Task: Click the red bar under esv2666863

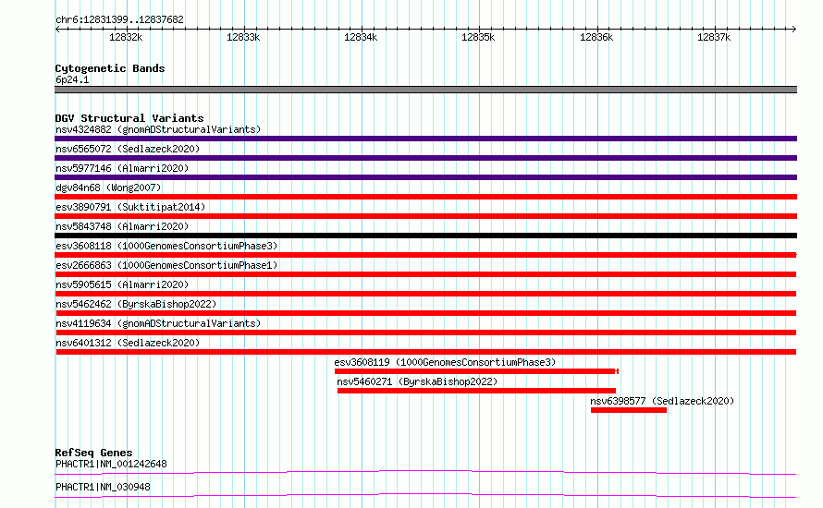Action: 425,274
